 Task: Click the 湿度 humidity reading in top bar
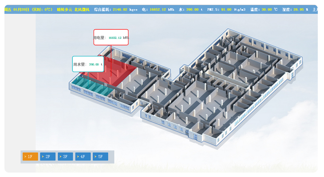point(295,9)
